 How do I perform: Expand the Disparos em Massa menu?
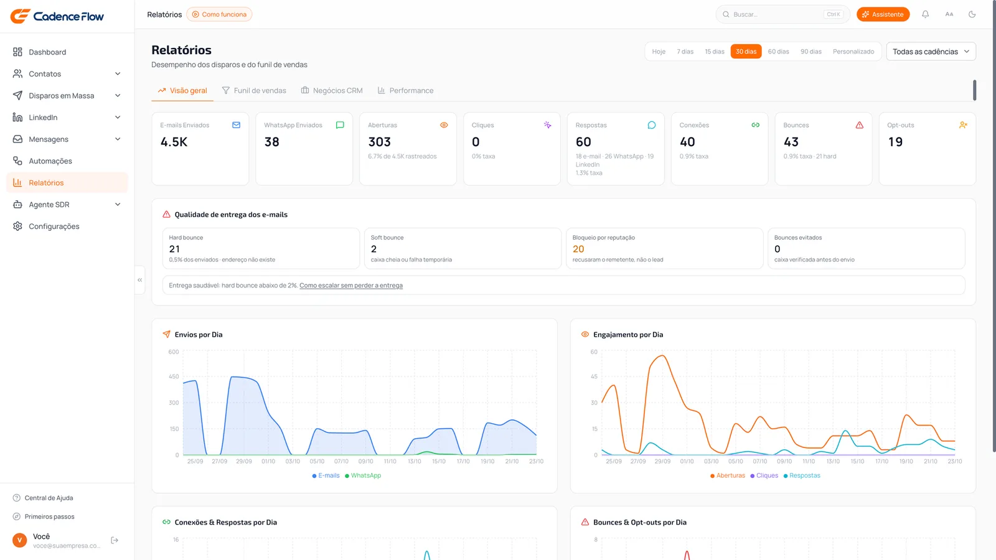point(67,96)
